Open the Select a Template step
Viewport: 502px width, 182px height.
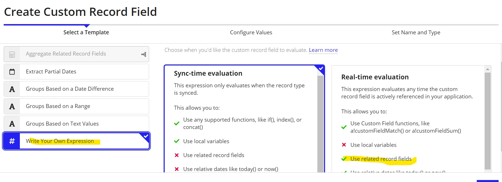coord(86,32)
